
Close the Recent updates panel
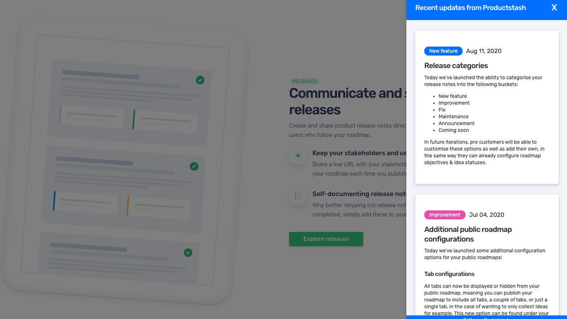pyautogui.click(x=554, y=8)
